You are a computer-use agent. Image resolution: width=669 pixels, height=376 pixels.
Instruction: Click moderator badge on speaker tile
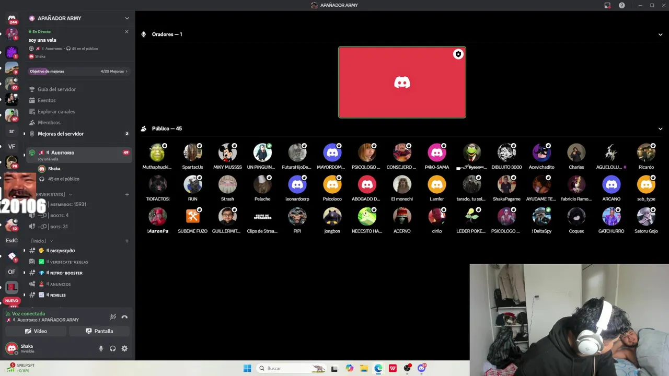click(458, 54)
